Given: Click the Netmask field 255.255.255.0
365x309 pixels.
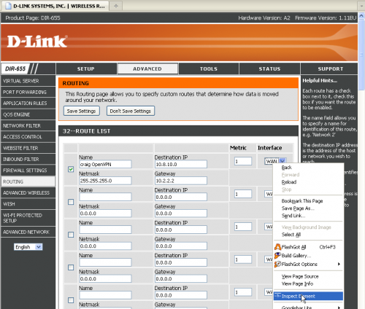Looking at the screenshot, I should point(105,181).
